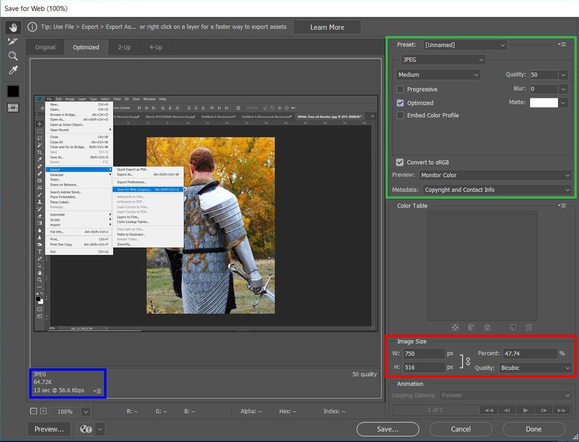Click the white Matte color swatch
The height and width of the screenshot is (442, 579).
tap(544, 102)
